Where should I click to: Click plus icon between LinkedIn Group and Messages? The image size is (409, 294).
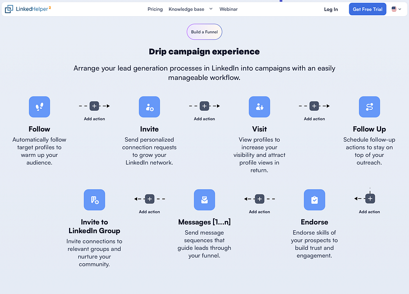point(149,199)
